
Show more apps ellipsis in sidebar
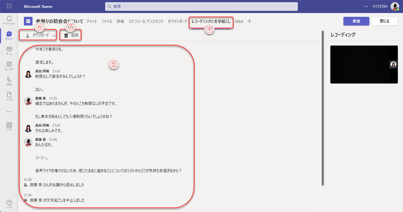click(9, 112)
